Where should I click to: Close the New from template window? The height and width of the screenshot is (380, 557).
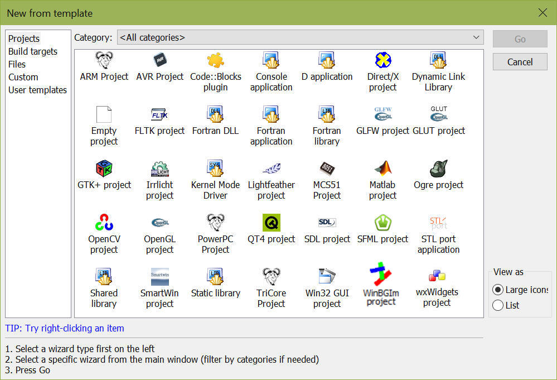[543, 13]
